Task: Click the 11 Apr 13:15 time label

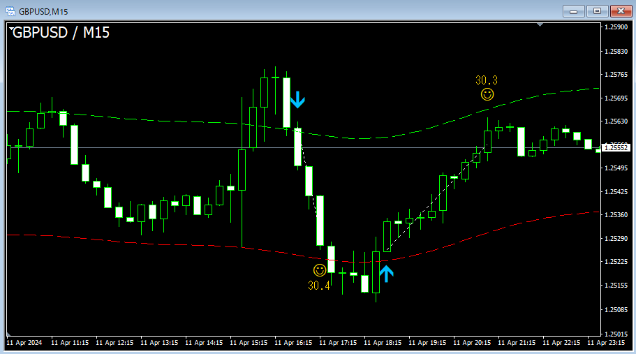Action: pos(159,343)
